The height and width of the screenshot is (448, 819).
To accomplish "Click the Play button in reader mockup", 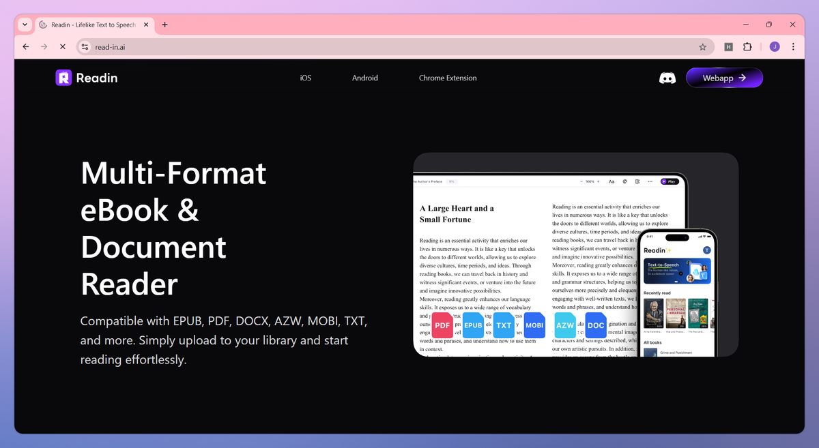I will pyautogui.click(x=669, y=181).
